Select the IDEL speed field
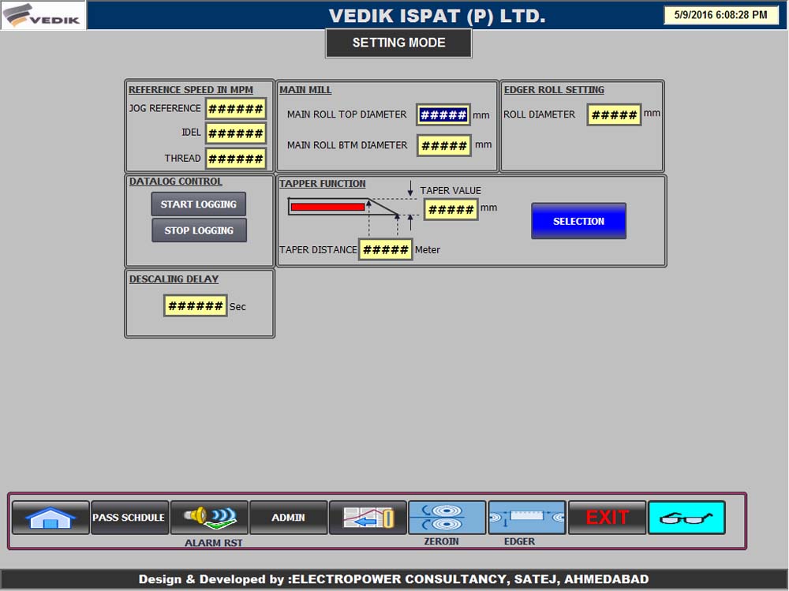The image size is (789, 591). click(235, 133)
